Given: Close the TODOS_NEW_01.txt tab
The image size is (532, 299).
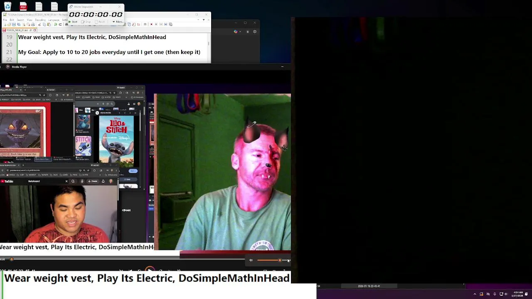Looking at the screenshot, I should tap(34, 30).
